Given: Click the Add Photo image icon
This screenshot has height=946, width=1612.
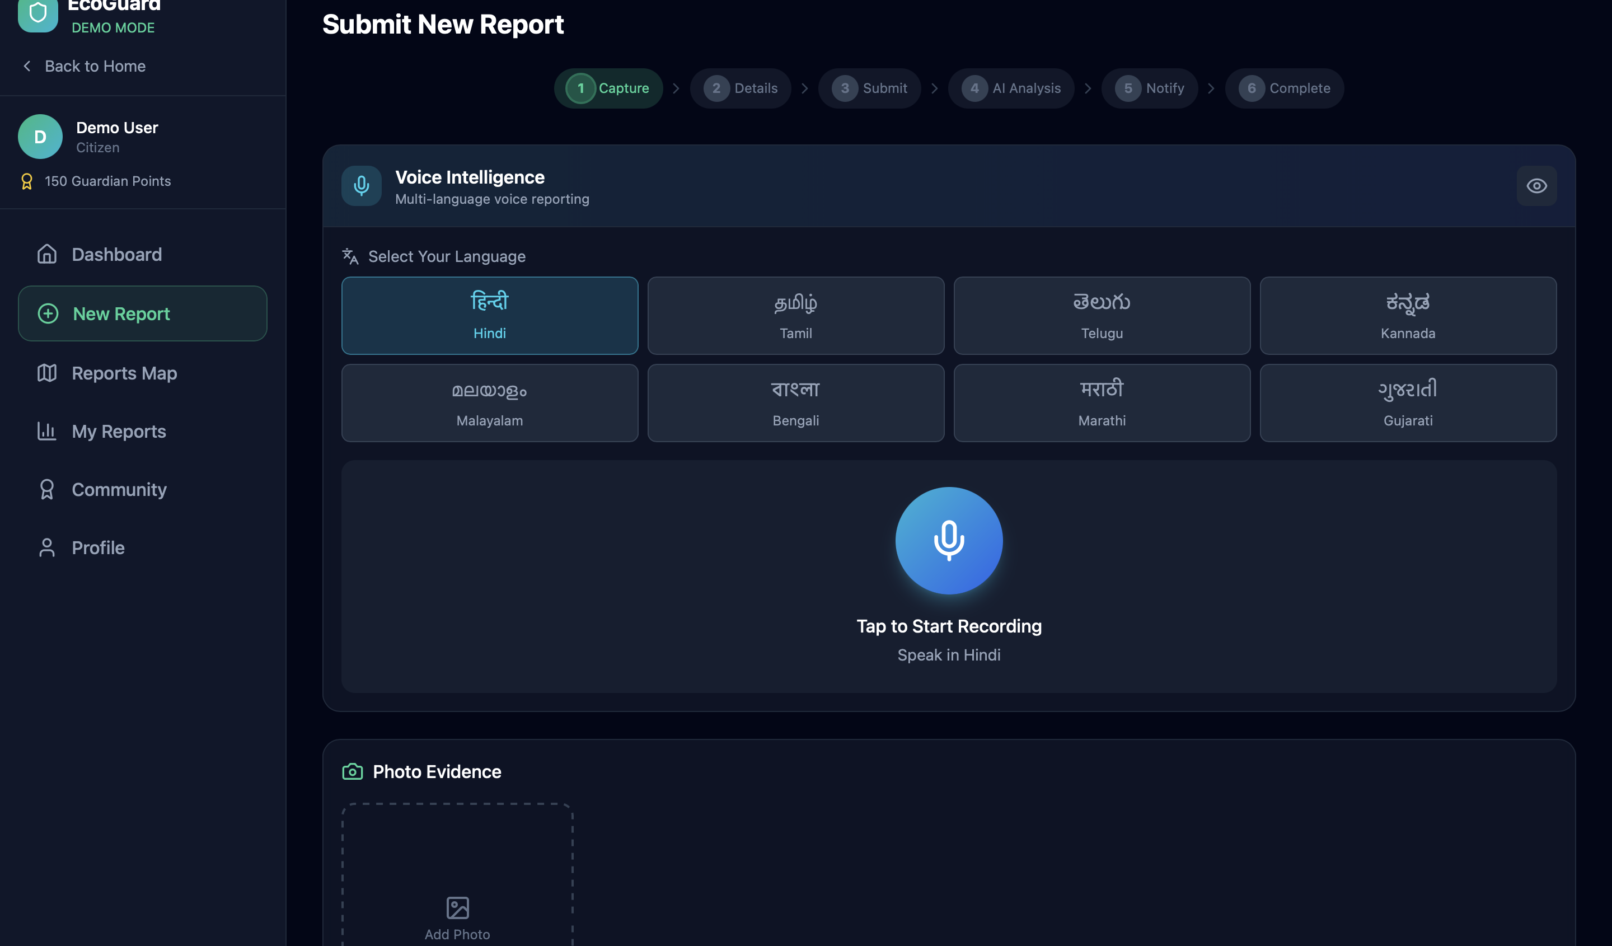Looking at the screenshot, I should point(457,907).
